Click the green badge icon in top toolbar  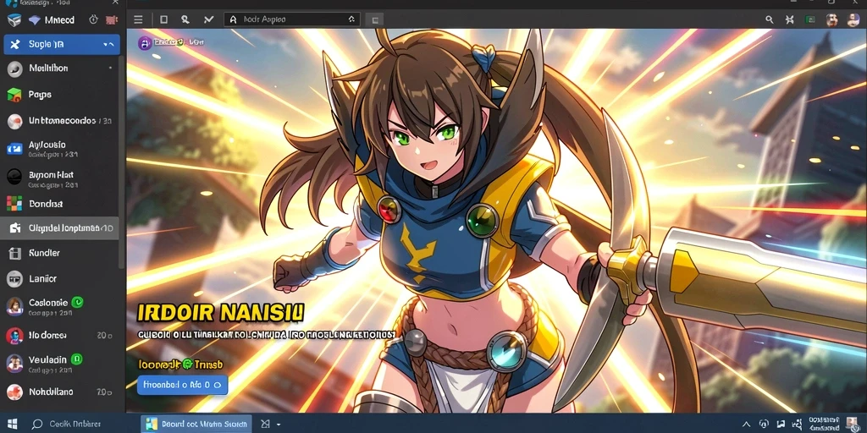click(x=810, y=20)
